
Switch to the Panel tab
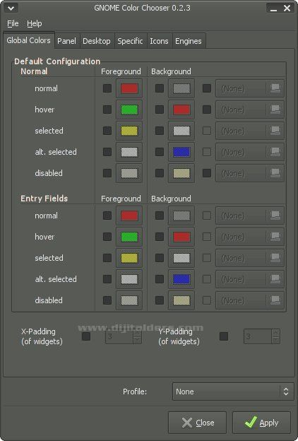tap(66, 41)
